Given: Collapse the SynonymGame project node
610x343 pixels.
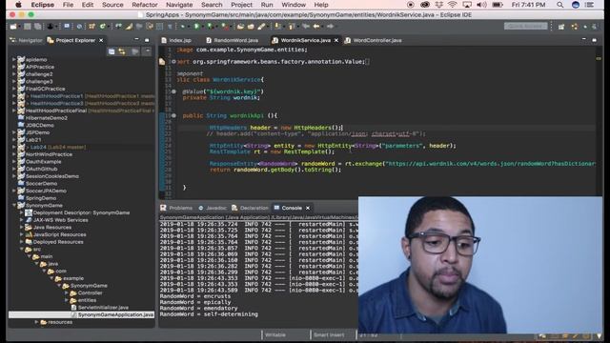Looking at the screenshot, I should point(14,206).
